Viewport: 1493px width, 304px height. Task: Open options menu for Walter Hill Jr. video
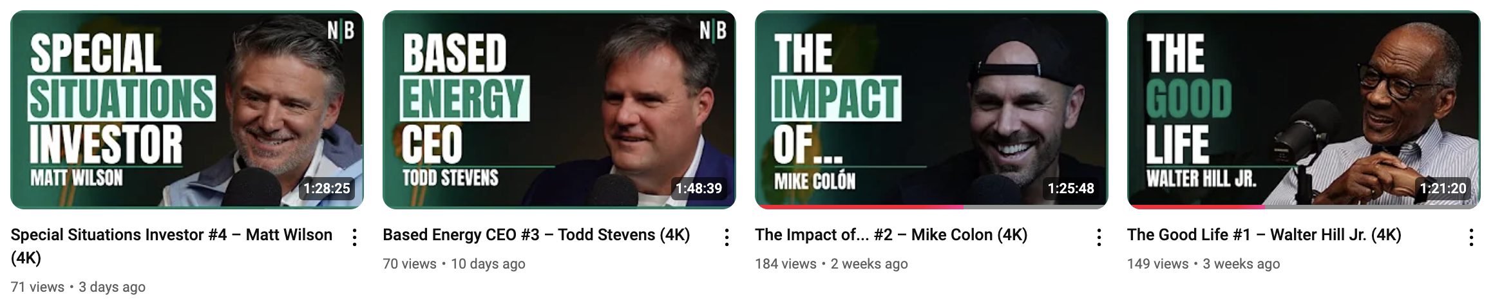click(1471, 238)
